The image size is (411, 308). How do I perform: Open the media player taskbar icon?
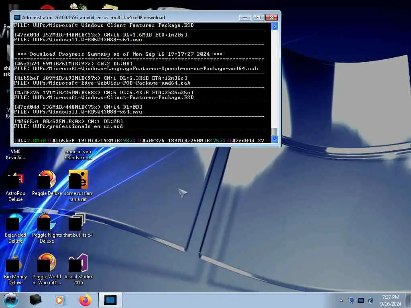[x=60, y=300]
